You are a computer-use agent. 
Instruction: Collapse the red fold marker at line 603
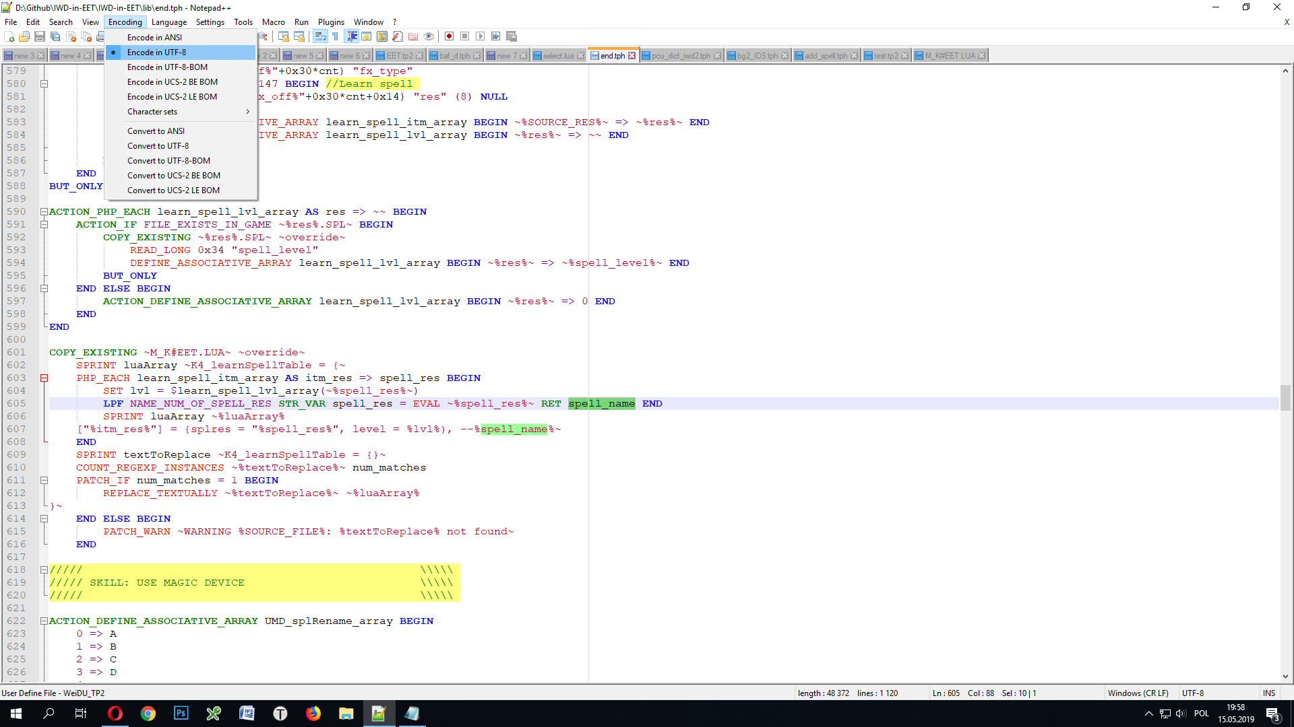pos(44,378)
